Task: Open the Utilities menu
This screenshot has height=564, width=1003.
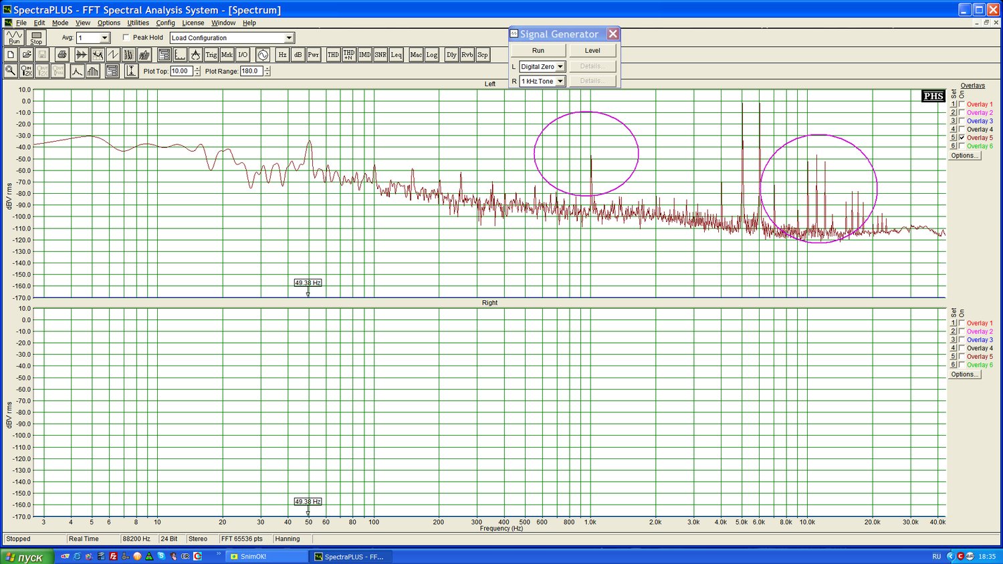Action: pyautogui.click(x=138, y=23)
